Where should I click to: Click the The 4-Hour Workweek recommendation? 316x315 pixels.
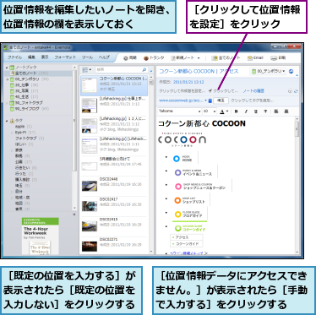click(x=41, y=236)
